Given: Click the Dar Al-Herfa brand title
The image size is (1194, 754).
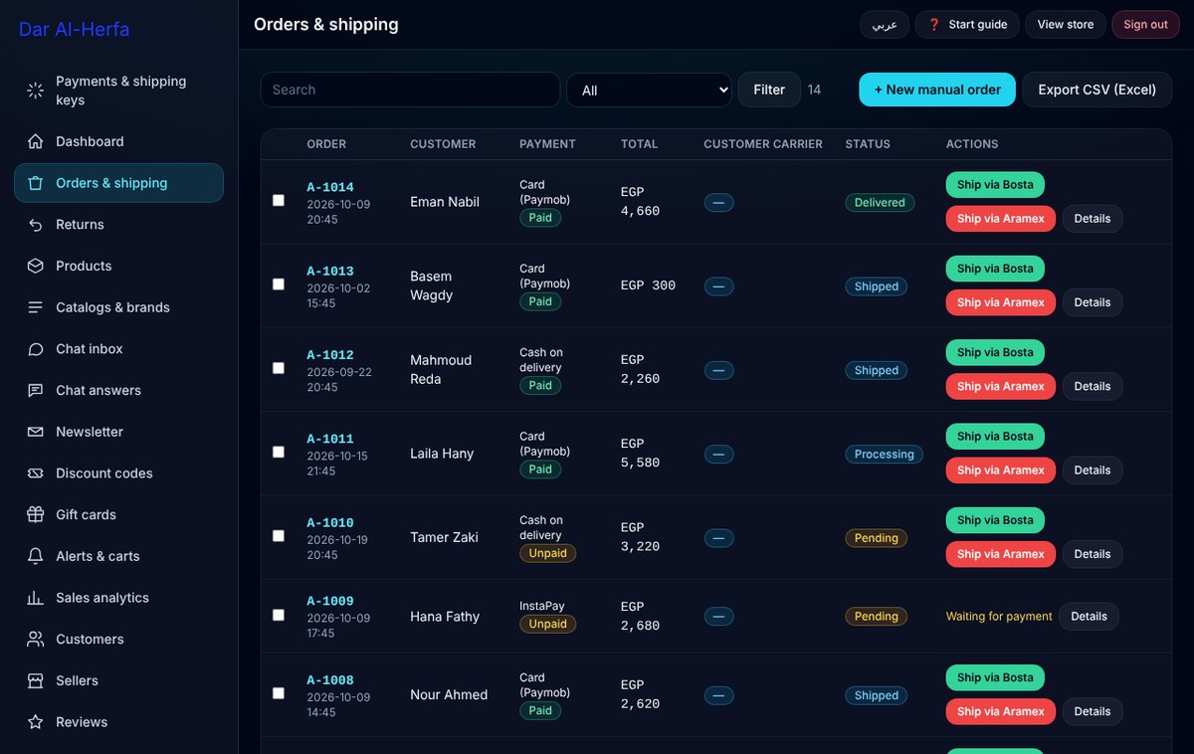Looking at the screenshot, I should (x=74, y=30).
